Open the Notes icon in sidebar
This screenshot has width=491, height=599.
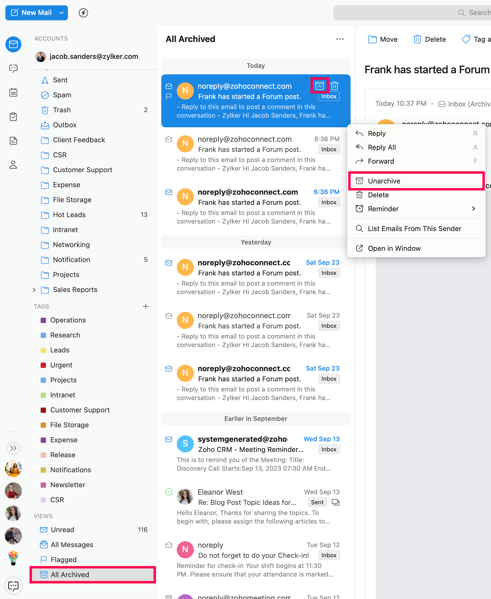[13, 141]
